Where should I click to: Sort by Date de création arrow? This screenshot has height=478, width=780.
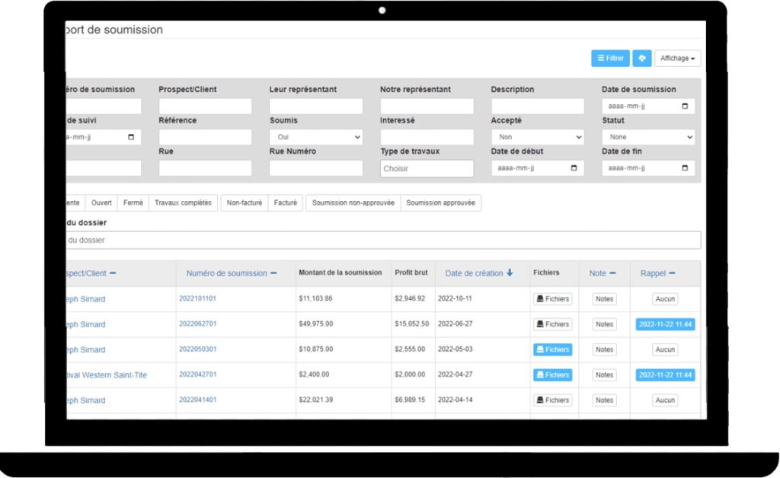(510, 273)
